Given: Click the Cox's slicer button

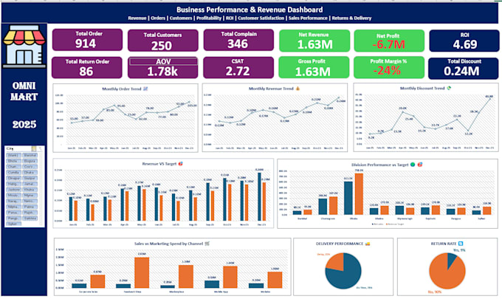Looking at the screenshot, I should point(30,167).
